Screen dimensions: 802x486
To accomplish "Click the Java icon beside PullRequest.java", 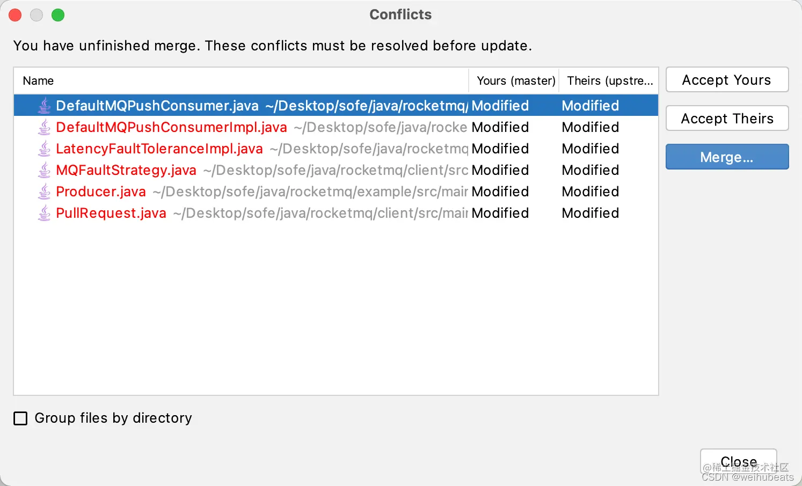I will [x=45, y=213].
